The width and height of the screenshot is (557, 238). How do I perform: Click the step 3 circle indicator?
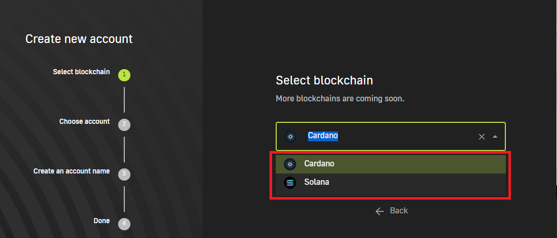tap(124, 174)
